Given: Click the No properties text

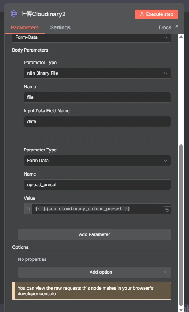Looking at the screenshot, I should 32,259.
